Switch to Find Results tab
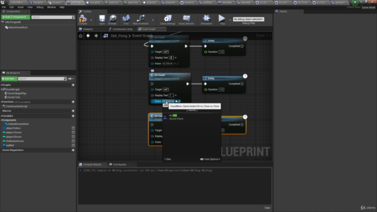The height and width of the screenshot is (212, 377). coord(119,165)
